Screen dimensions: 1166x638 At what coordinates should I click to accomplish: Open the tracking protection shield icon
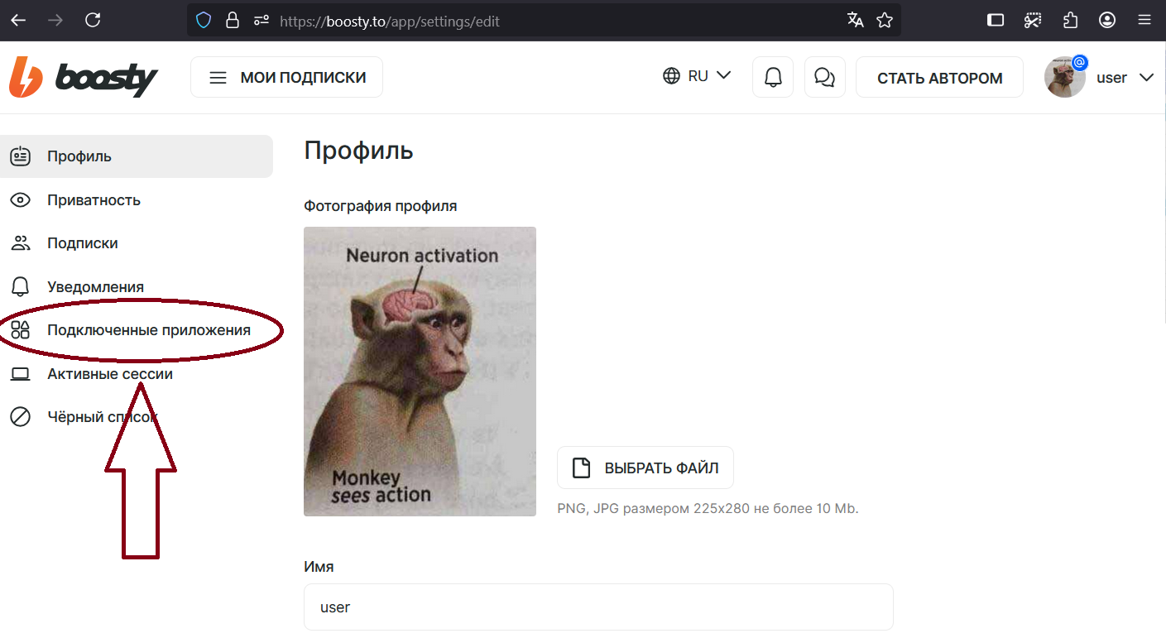click(x=204, y=21)
